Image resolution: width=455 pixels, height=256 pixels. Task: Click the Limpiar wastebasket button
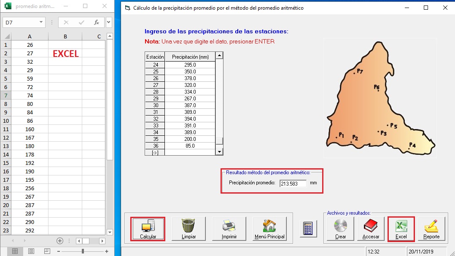pyautogui.click(x=188, y=229)
